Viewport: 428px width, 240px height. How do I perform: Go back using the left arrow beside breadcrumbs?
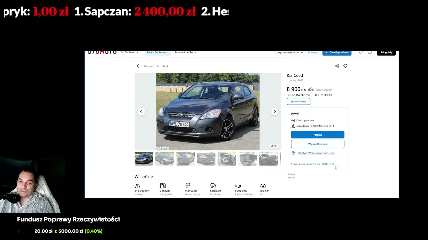coord(138,66)
